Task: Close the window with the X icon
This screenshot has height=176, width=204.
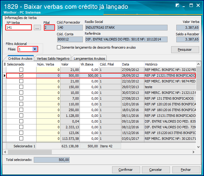Action: coord(198,5)
